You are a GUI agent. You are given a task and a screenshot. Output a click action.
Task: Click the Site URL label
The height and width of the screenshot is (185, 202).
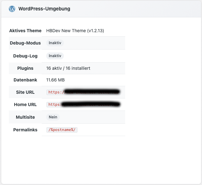coord(25,92)
